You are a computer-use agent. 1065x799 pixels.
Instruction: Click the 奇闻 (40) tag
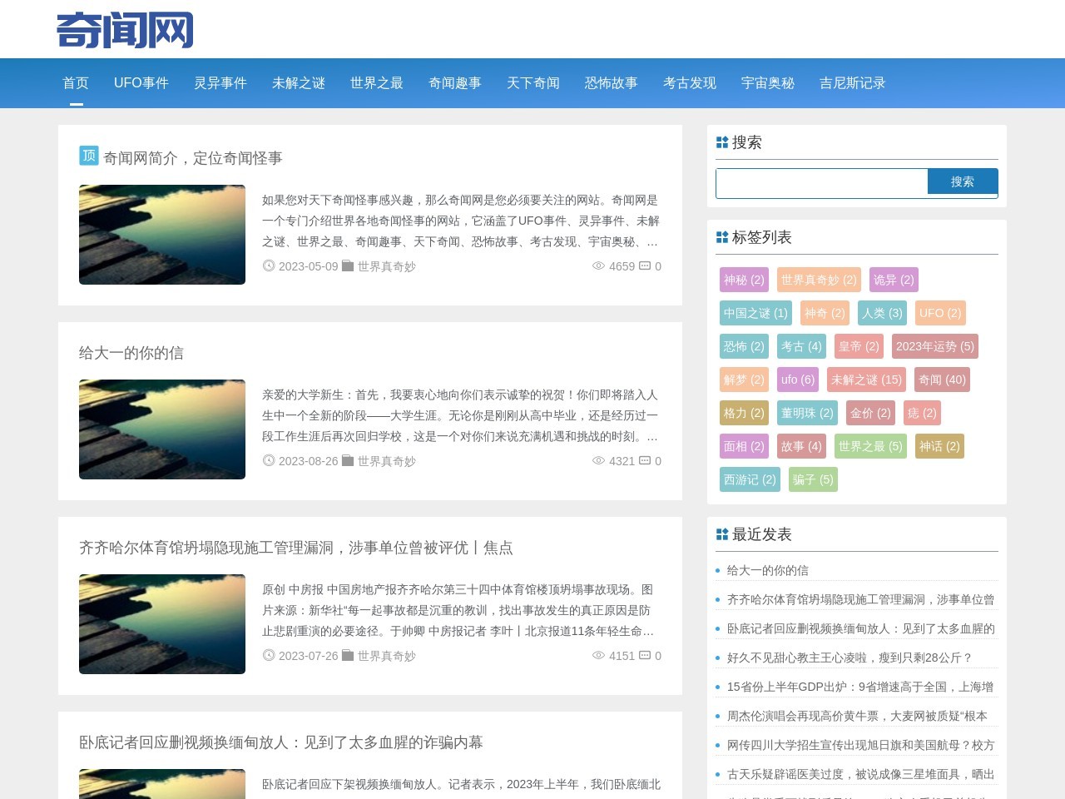tap(942, 380)
